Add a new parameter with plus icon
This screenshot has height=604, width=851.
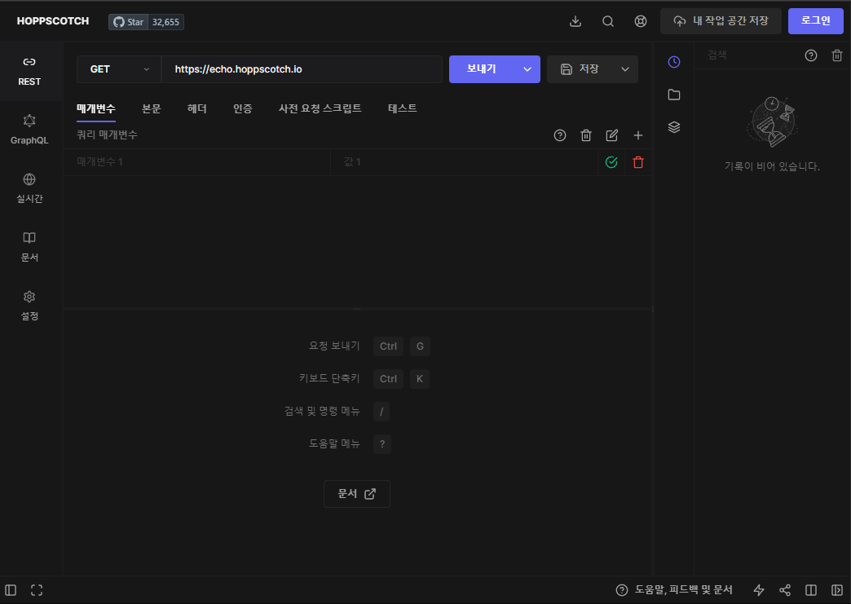pos(637,135)
